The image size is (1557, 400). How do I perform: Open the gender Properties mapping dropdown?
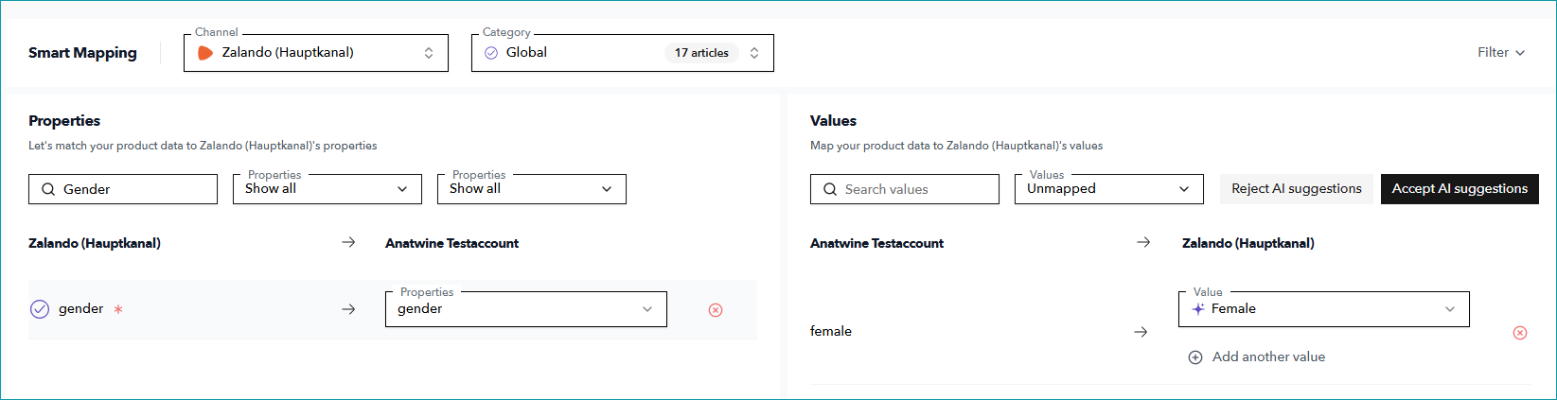click(x=526, y=309)
